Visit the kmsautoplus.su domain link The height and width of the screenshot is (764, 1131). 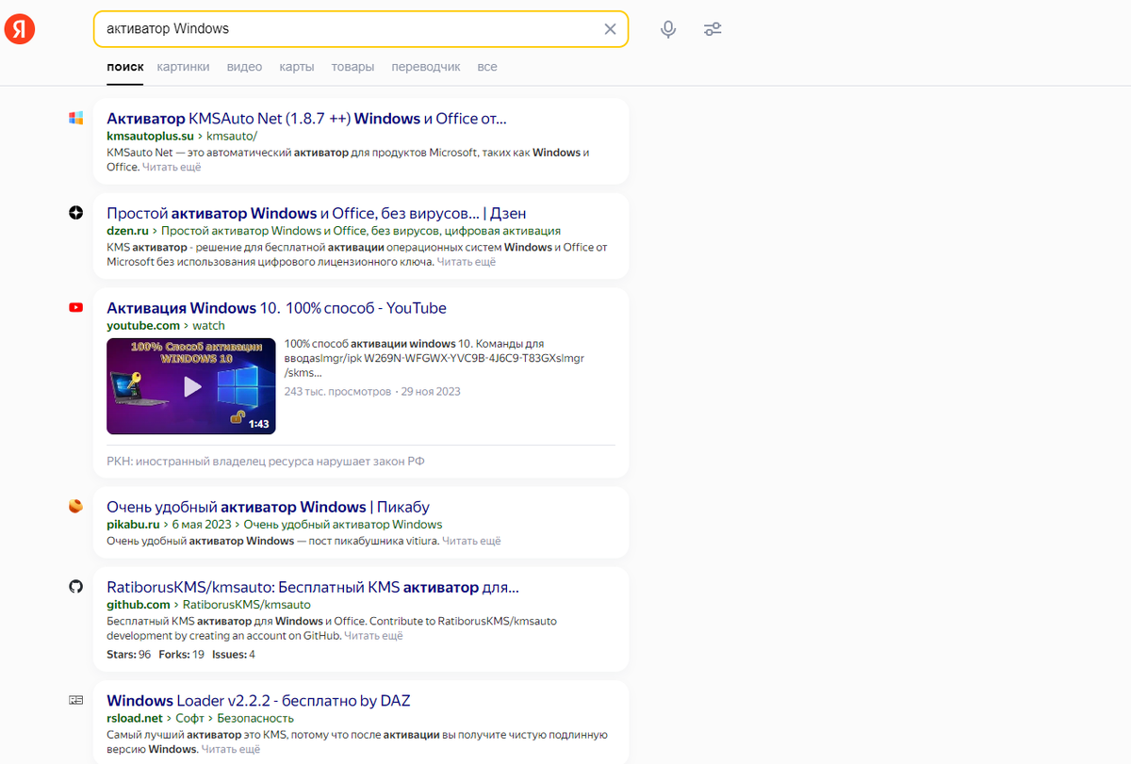click(x=150, y=136)
